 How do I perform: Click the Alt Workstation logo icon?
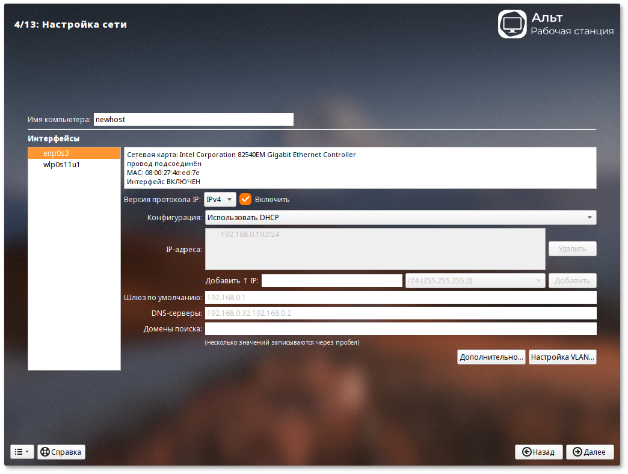(512, 24)
